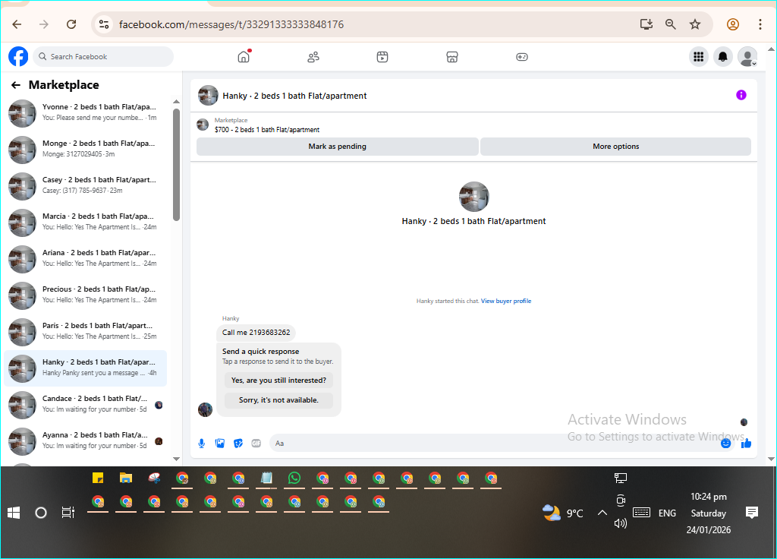Open the Home feed icon
Viewport: 777px width, 559px height.
coord(244,56)
